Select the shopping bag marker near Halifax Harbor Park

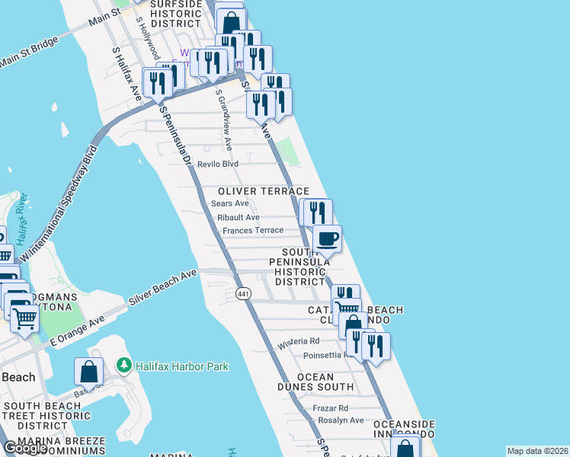point(88,373)
